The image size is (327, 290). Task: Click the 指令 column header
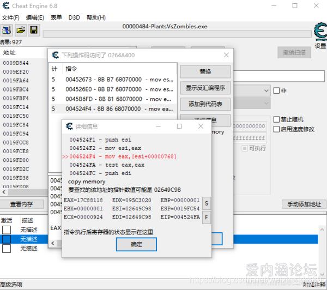(x=71, y=69)
